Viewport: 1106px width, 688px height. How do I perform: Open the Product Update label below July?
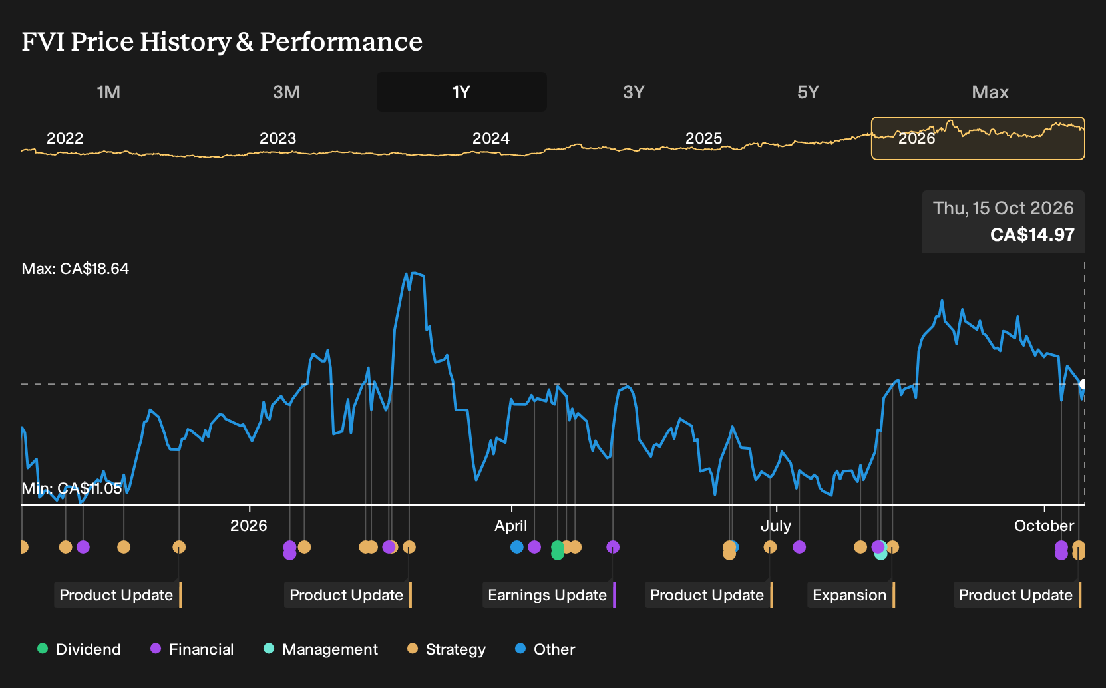coord(709,595)
